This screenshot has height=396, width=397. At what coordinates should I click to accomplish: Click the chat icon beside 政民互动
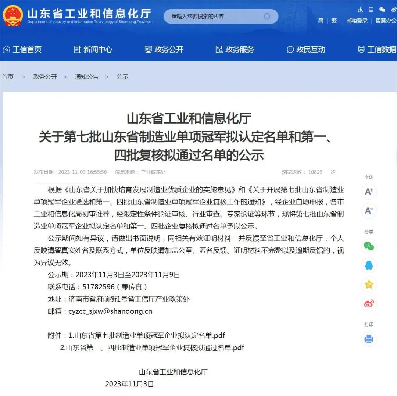(x=290, y=49)
